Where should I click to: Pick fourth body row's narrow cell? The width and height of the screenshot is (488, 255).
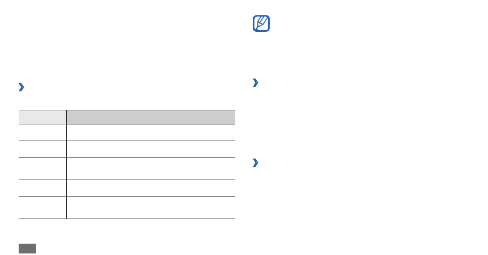pyautogui.click(x=42, y=188)
